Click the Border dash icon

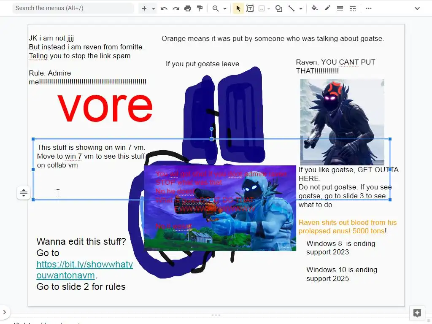click(x=353, y=8)
